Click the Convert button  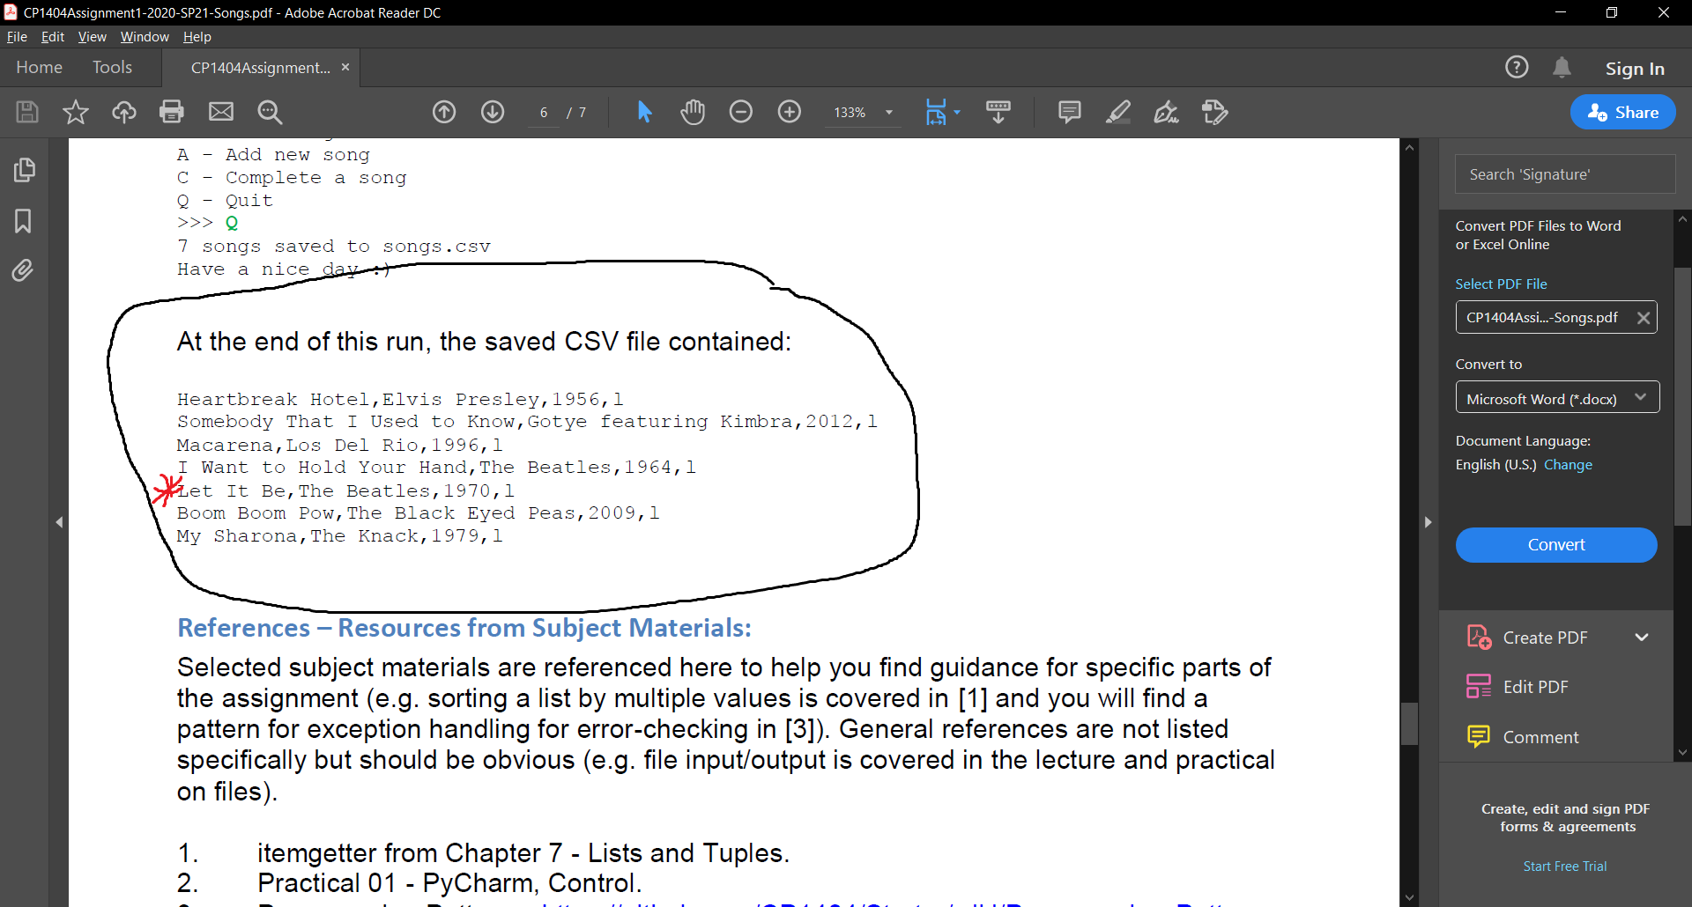click(1556, 545)
